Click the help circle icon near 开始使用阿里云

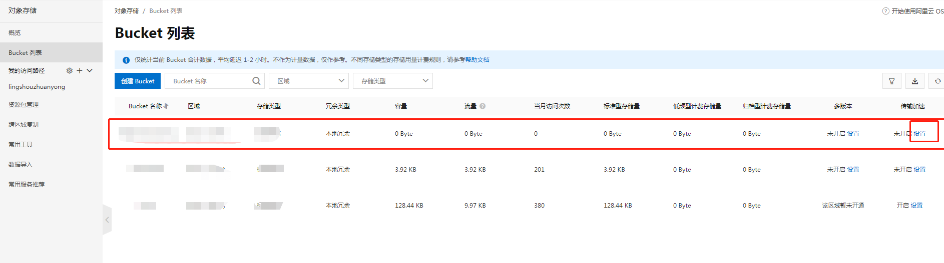[885, 11]
